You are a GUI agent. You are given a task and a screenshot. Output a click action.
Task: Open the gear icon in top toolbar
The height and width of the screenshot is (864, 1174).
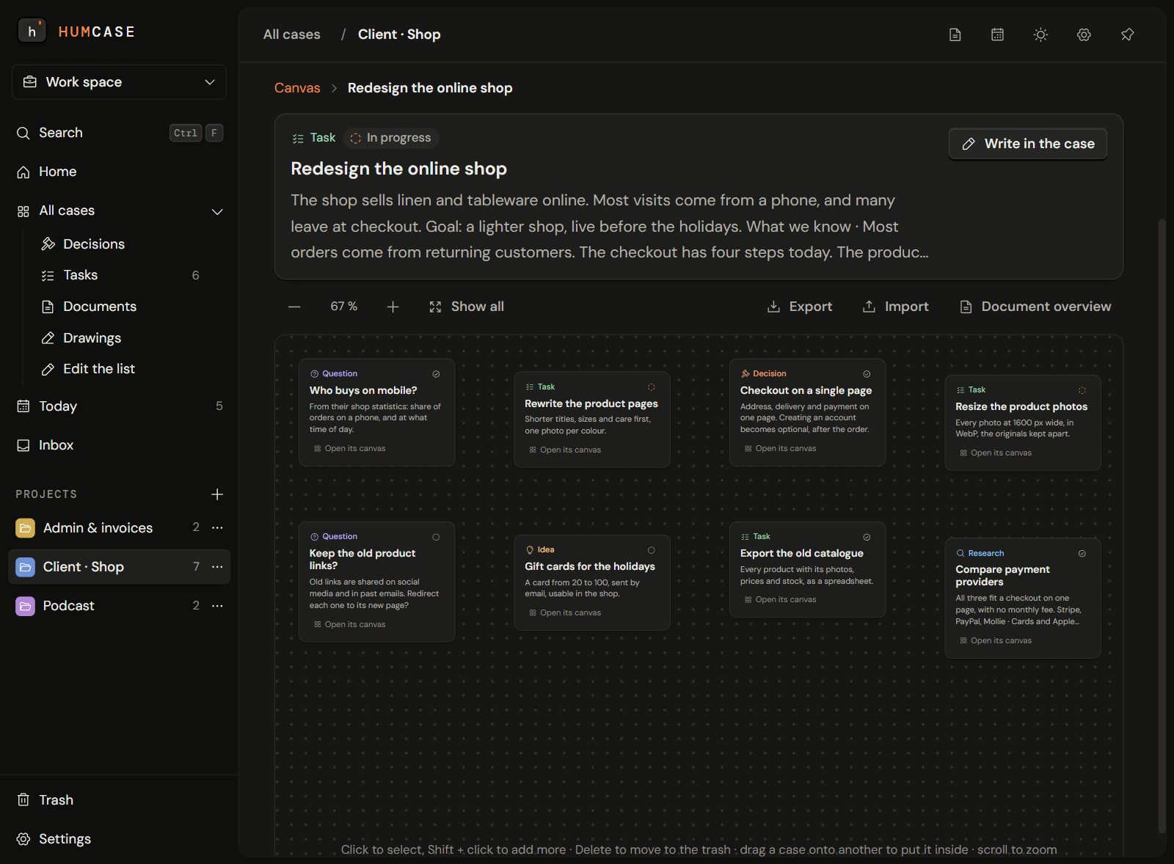pos(1084,34)
